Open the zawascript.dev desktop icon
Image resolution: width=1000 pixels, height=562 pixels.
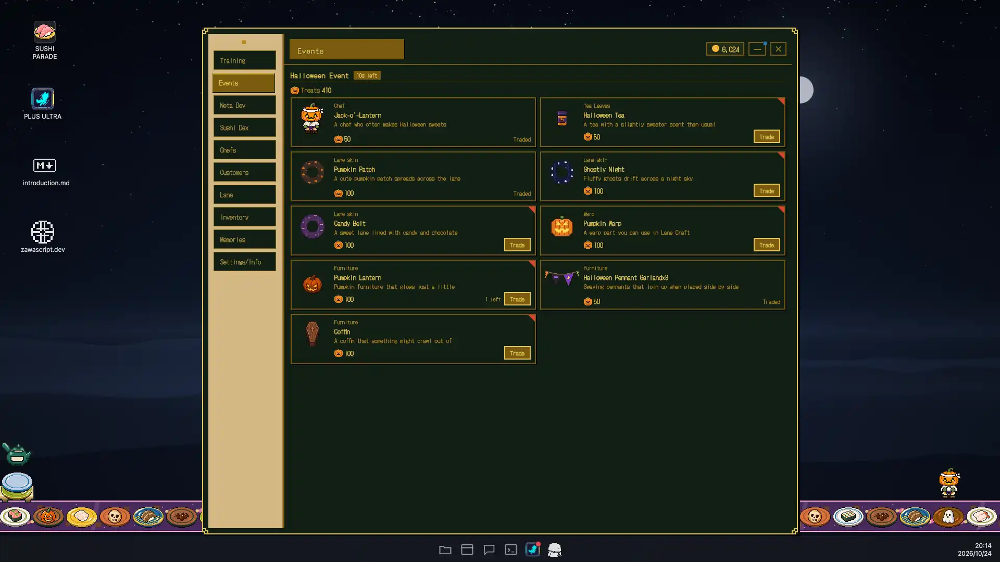coord(43,237)
